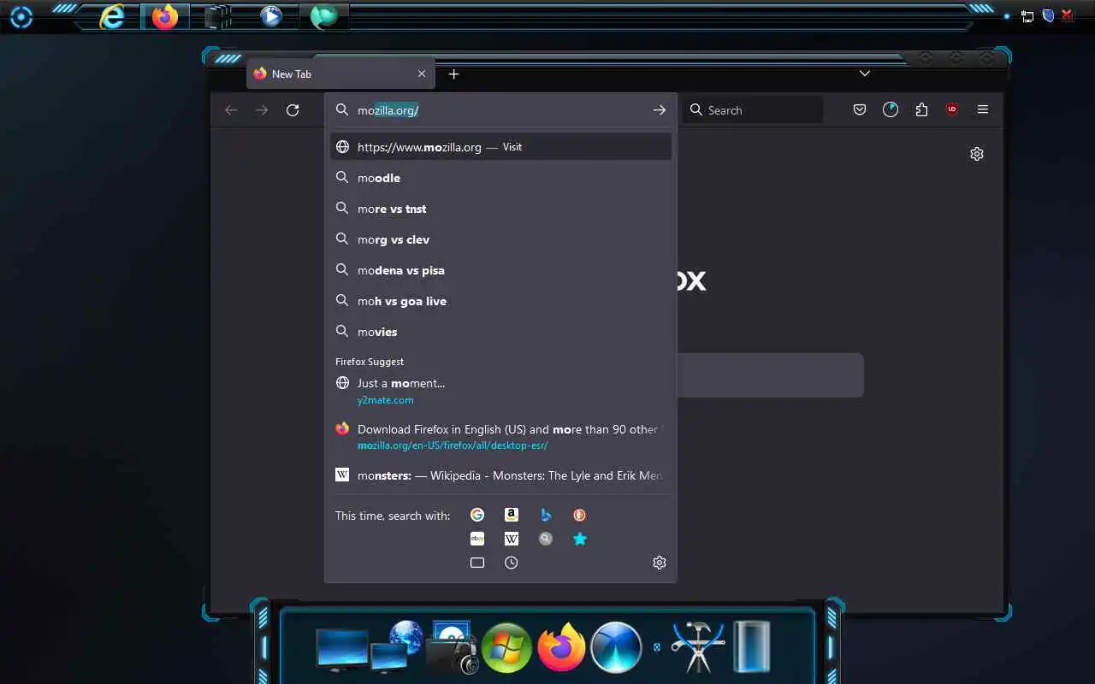Open the media player icon in top taskbar
The height and width of the screenshot is (684, 1095).
(271, 16)
